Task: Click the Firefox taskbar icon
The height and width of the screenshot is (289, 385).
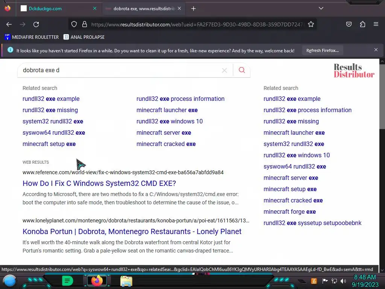Action: coord(97,281)
